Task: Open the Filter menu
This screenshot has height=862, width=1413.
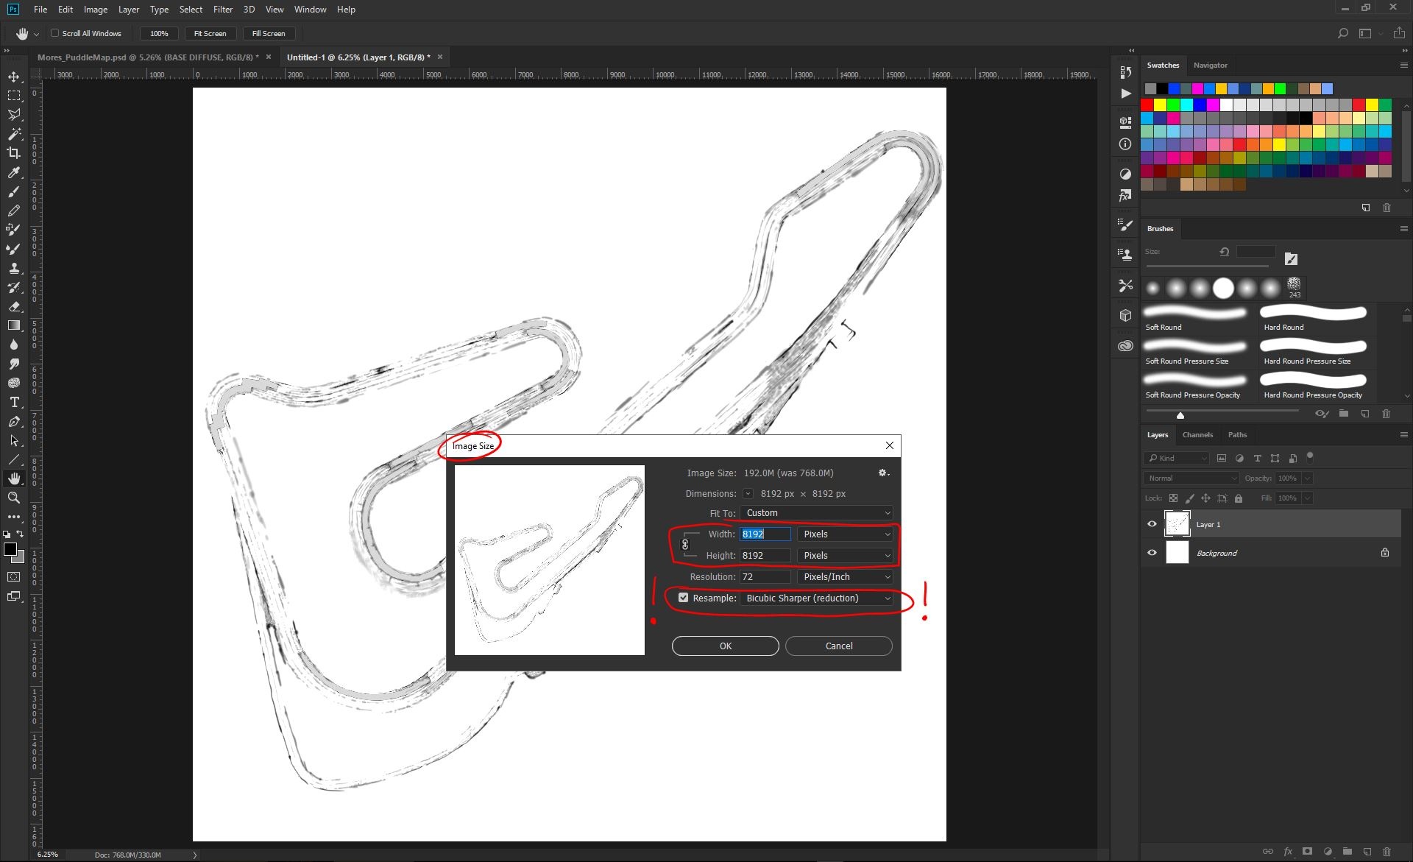Action: pos(223,10)
